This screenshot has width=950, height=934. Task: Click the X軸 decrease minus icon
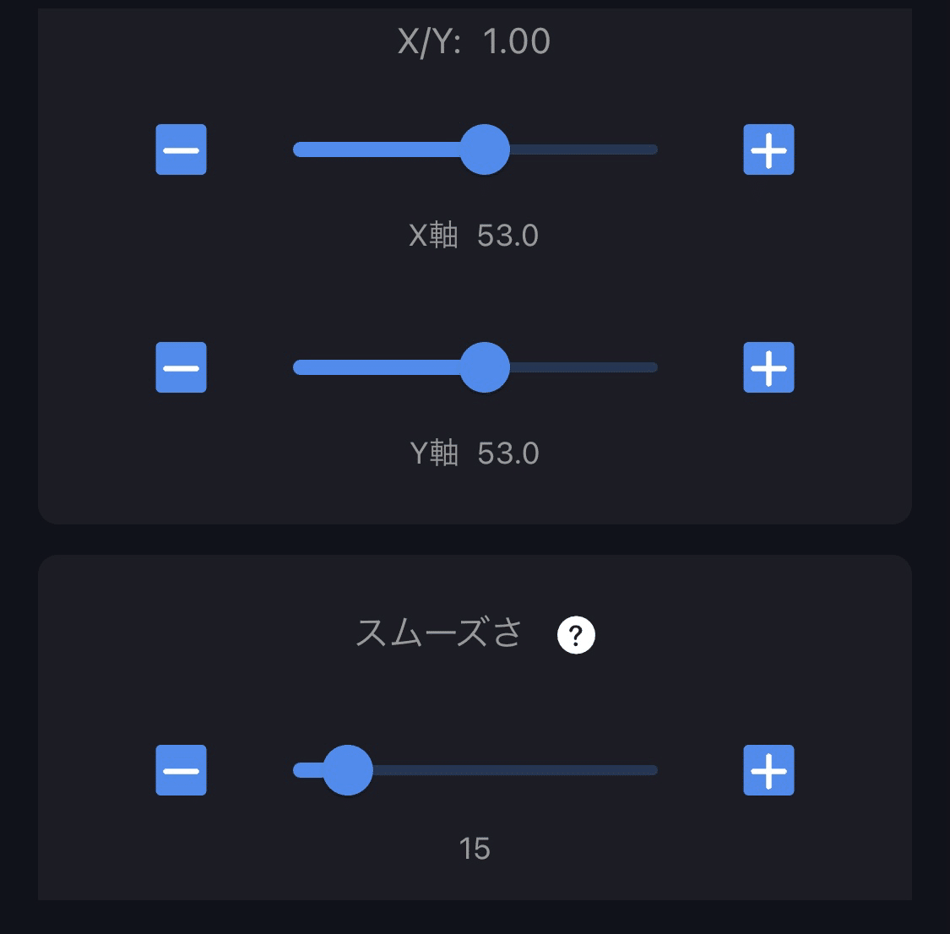click(x=180, y=149)
